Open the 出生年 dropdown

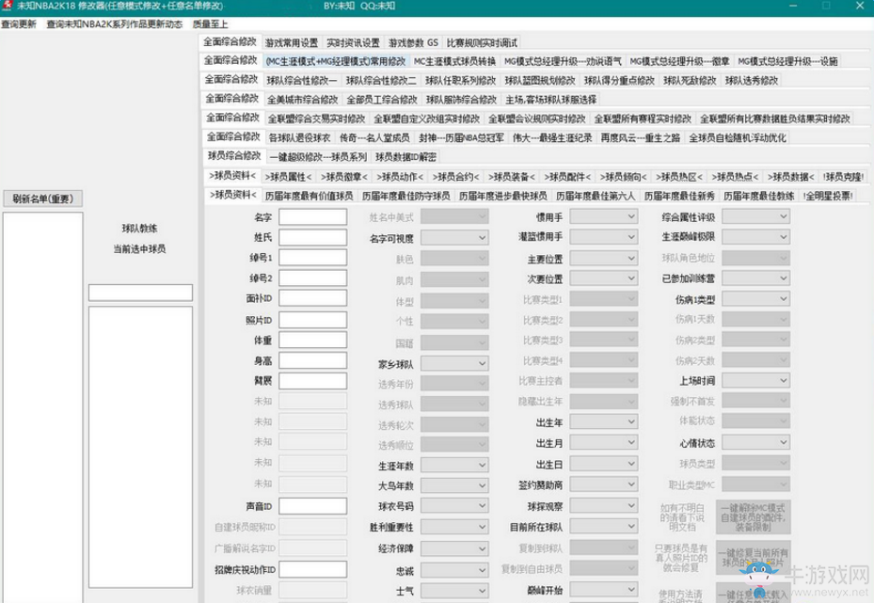[604, 421]
